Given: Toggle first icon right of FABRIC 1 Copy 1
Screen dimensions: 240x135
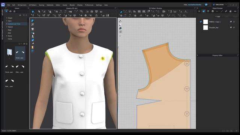Looking at the screenshot, I should click(231, 22).
